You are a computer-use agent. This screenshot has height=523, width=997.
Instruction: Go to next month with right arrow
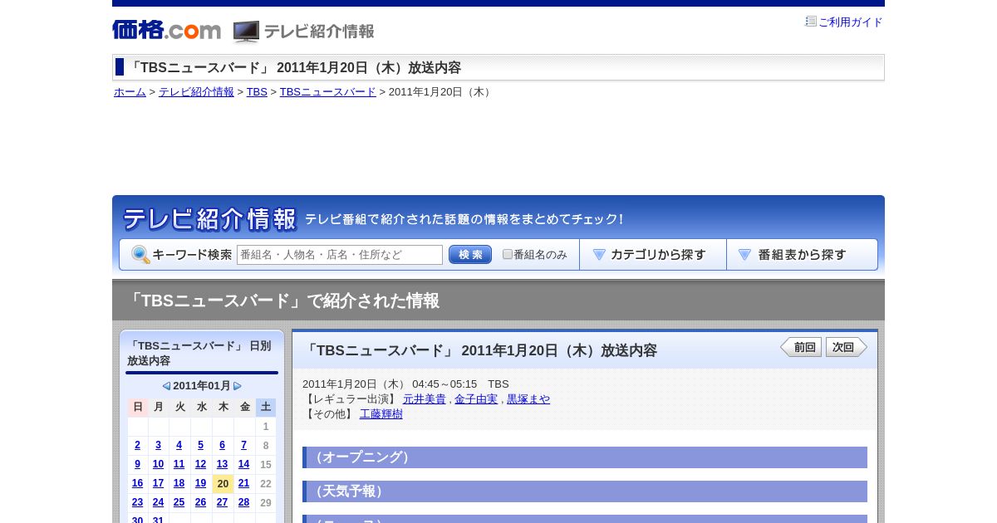238,386
